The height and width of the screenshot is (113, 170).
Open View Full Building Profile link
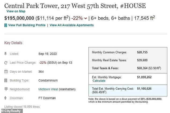pyautogui.click(x=26, y=25)
